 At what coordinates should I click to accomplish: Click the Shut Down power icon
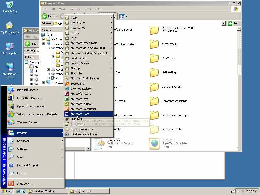point(11,184)
